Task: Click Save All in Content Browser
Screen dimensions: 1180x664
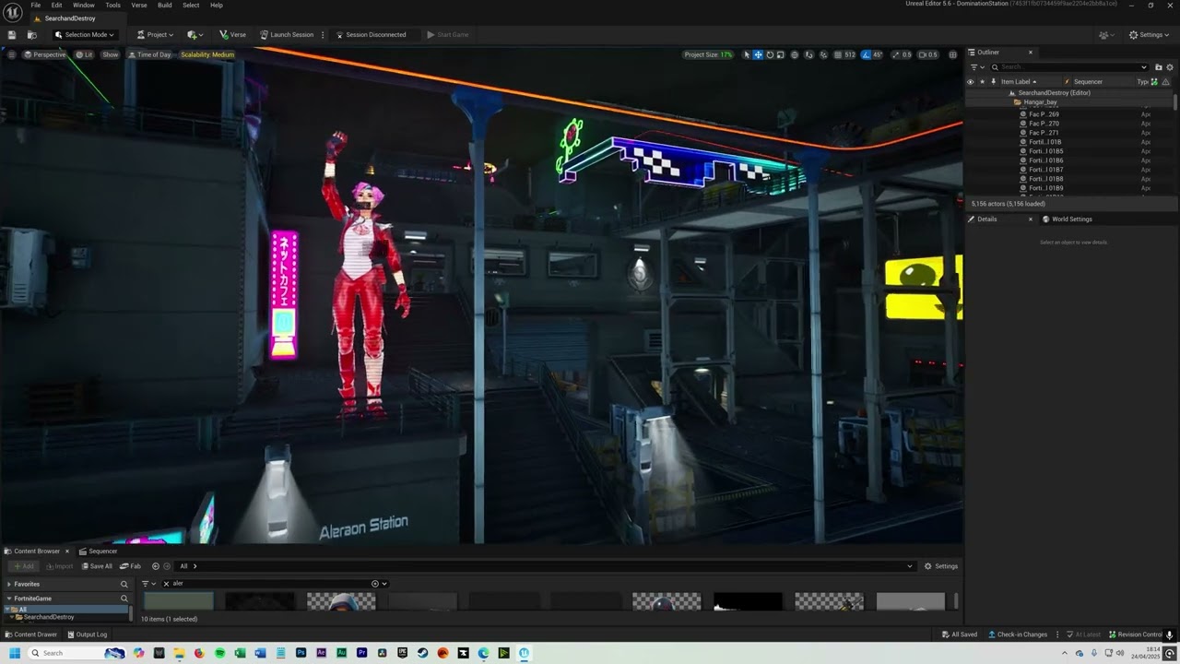Action: pyautogui.click(x=97, y=566)
